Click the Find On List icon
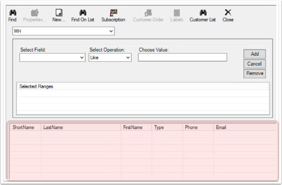The height and width of the screenshot is (185, 282). [x=83, y=13]
